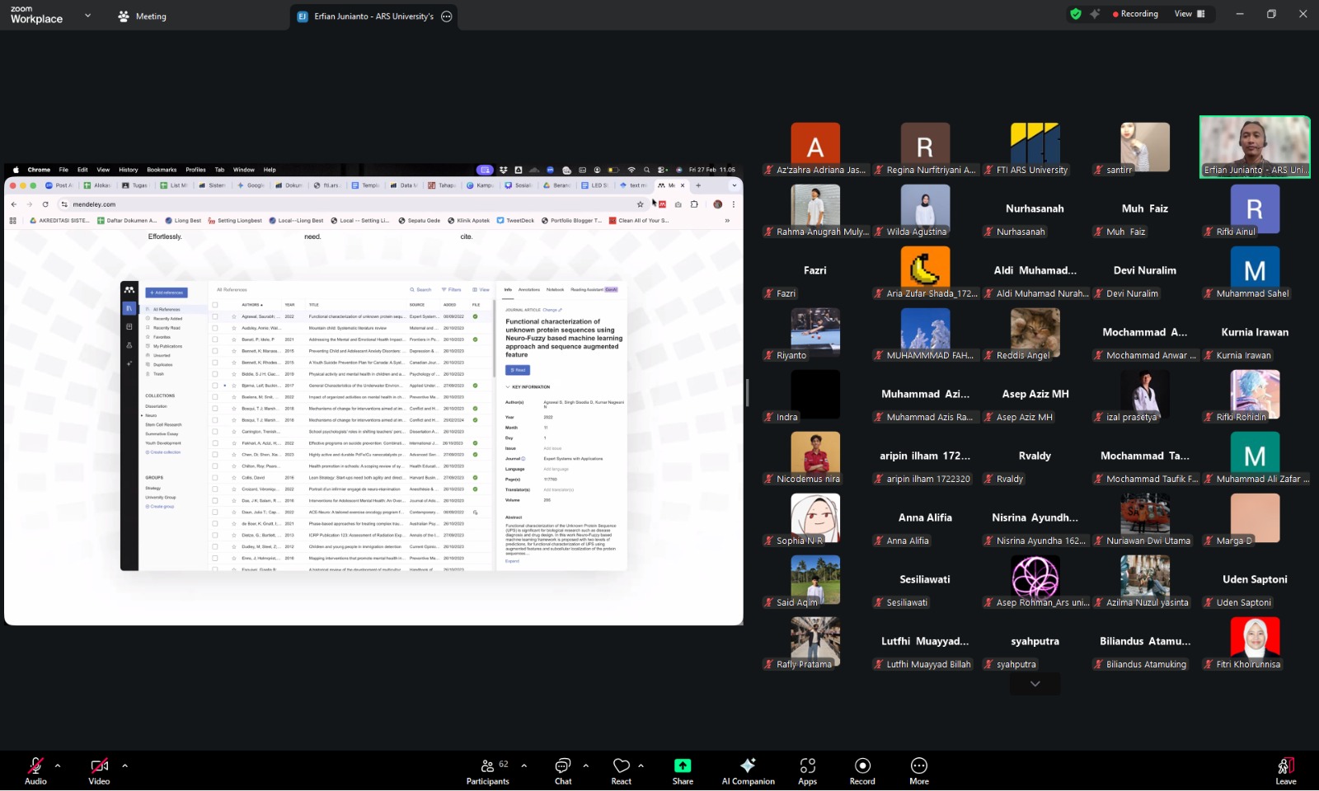Unmute the microphone with Audio button
1319x791 pixels.
pos(35,770)
